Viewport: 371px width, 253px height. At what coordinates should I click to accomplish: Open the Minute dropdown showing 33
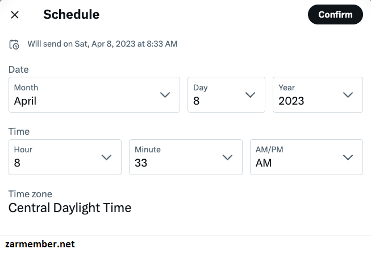tap(186, 157)
